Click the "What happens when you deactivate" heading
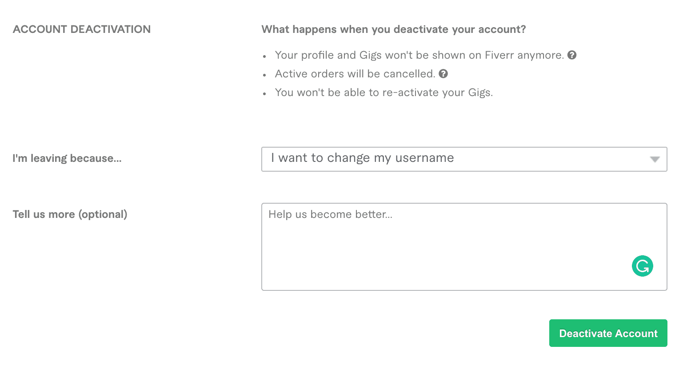This screenshot has height=370, width=687. pyautogui.click(x=393, y=29)
